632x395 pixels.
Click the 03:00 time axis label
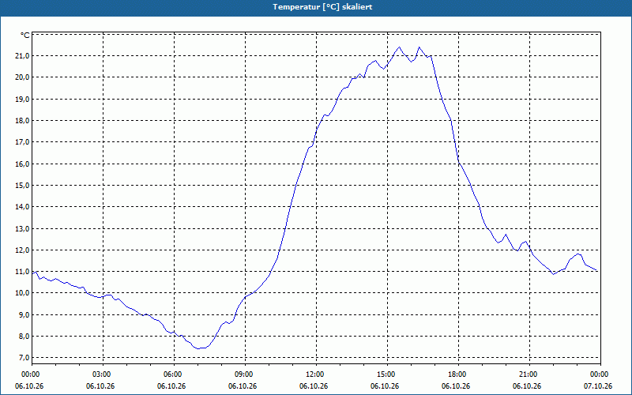click(103, 374)
